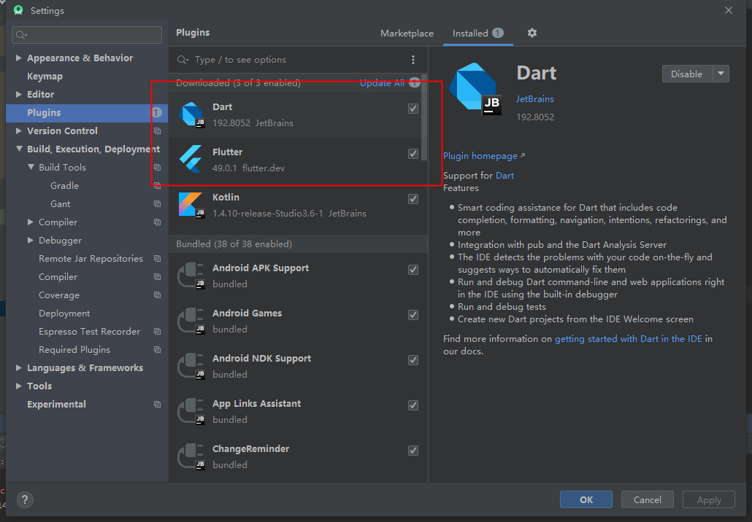Switch to the Installed tab

(477, 33)
